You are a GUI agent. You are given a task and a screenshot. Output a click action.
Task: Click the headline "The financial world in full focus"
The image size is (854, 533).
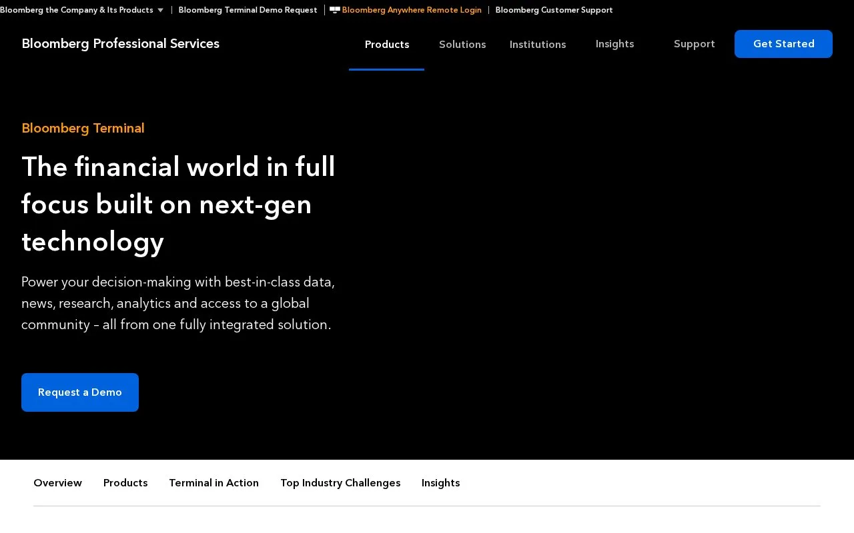[178, 204]
